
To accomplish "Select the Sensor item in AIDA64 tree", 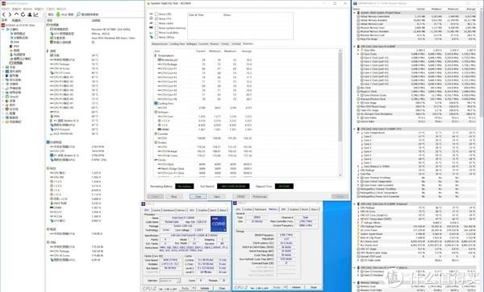I will 18,63.
